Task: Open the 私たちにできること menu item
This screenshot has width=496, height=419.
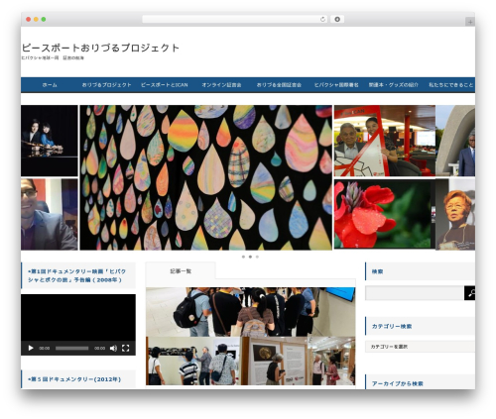Action: (451, 85)
